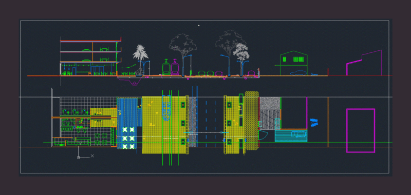Select the blue angled objects beside magenta line
The width and height of the screenshot is (411, 195).
tap(314, 123)
